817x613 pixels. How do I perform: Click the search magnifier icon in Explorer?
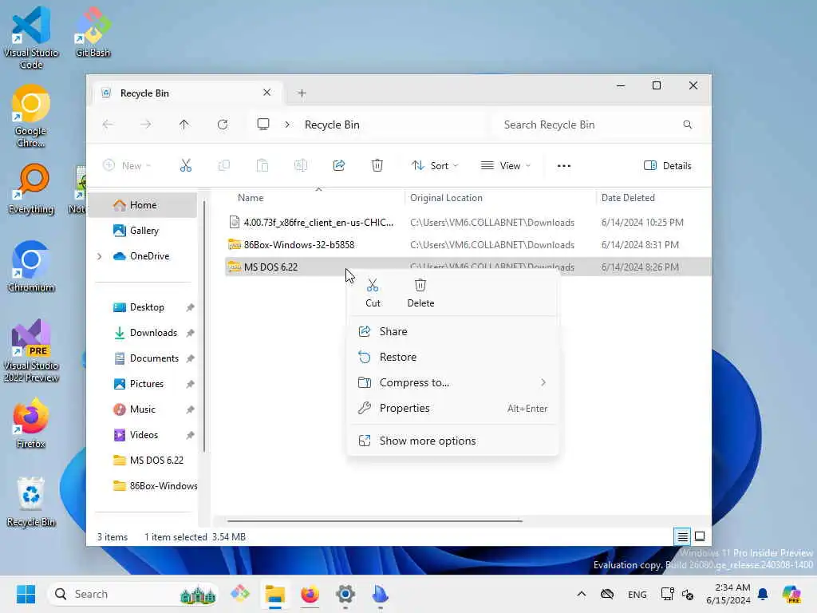pos(687,125)
